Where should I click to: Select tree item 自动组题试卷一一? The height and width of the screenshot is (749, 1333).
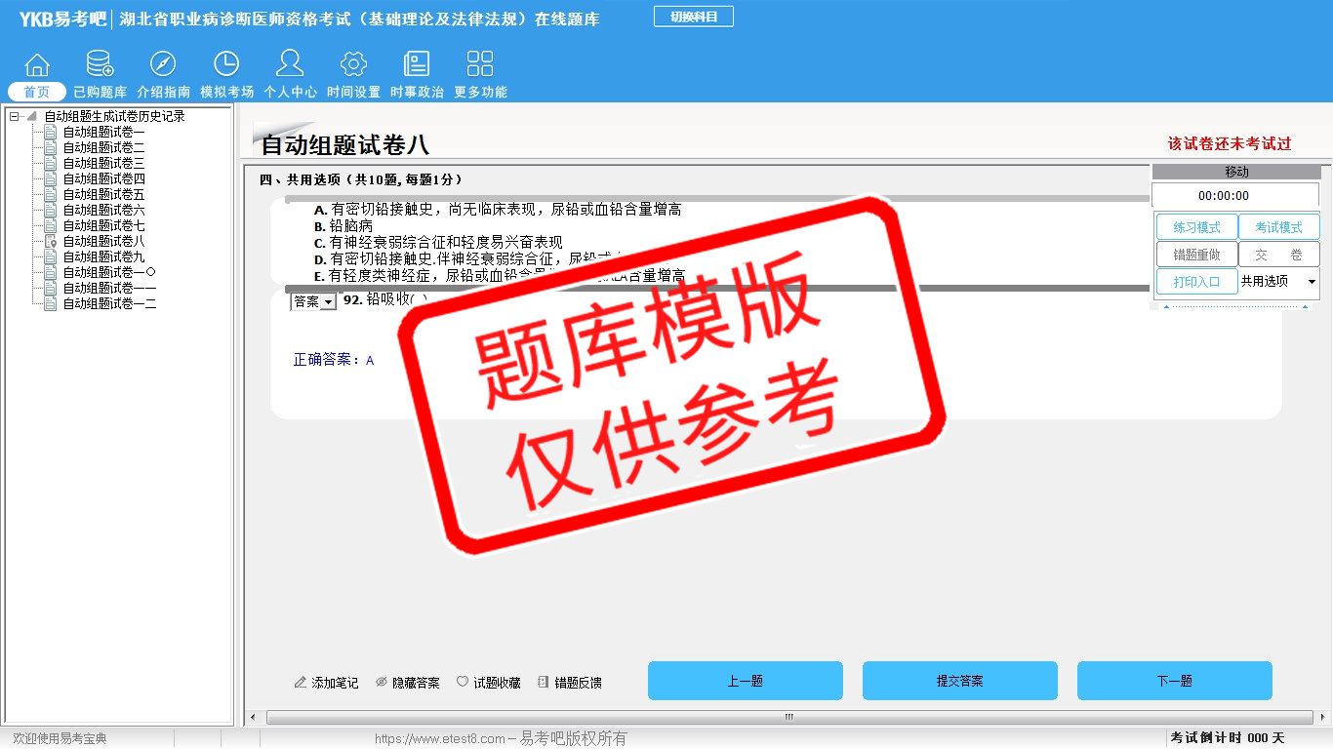[109, 288]
